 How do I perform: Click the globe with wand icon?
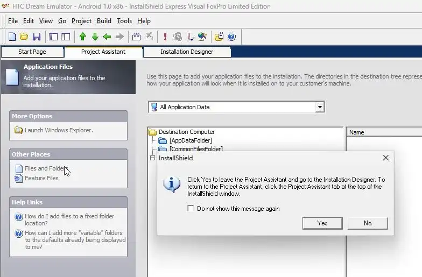202,37
